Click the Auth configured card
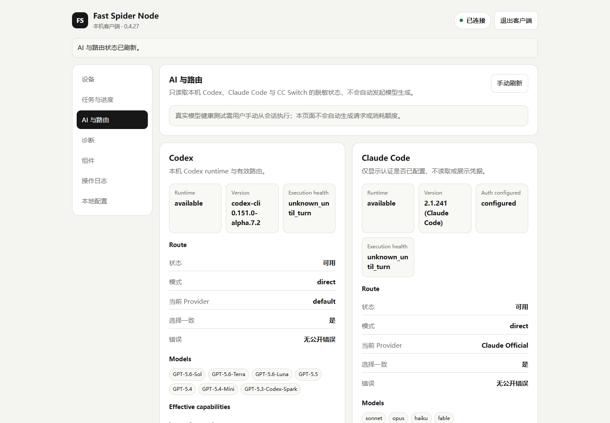The width and height of the screenshot is (610, 423). (x=502, y=208)
